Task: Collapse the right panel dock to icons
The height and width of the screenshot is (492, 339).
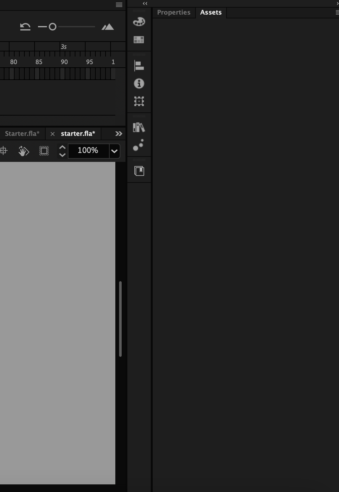Action: click(x=145, y=3)
